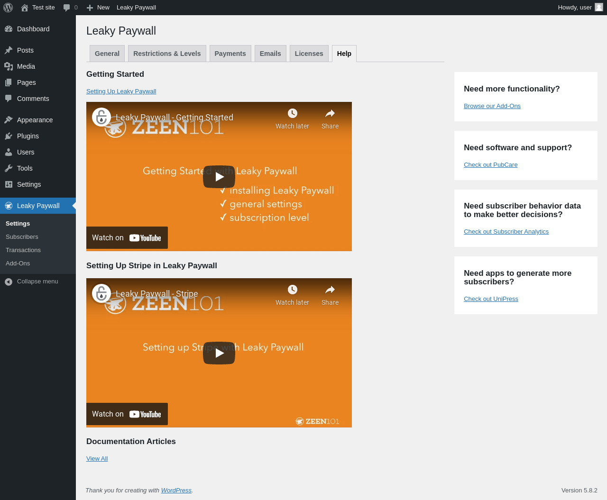This screenshot has width=607, height=500.
Task: Click the plus New icon in admin bar
Action: [90, 8]
